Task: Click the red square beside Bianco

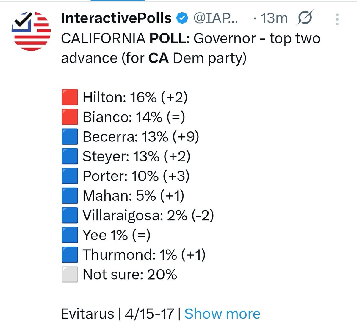Action: coord(70,117)
